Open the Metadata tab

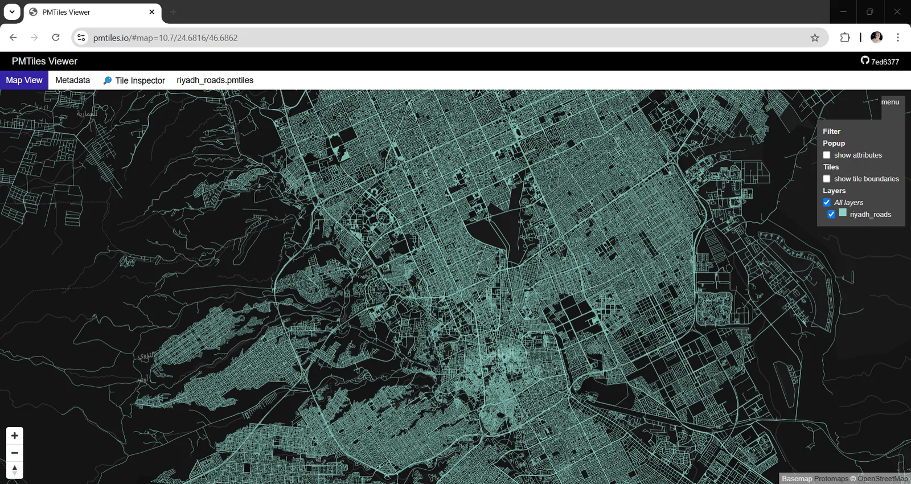coord(72,80)
